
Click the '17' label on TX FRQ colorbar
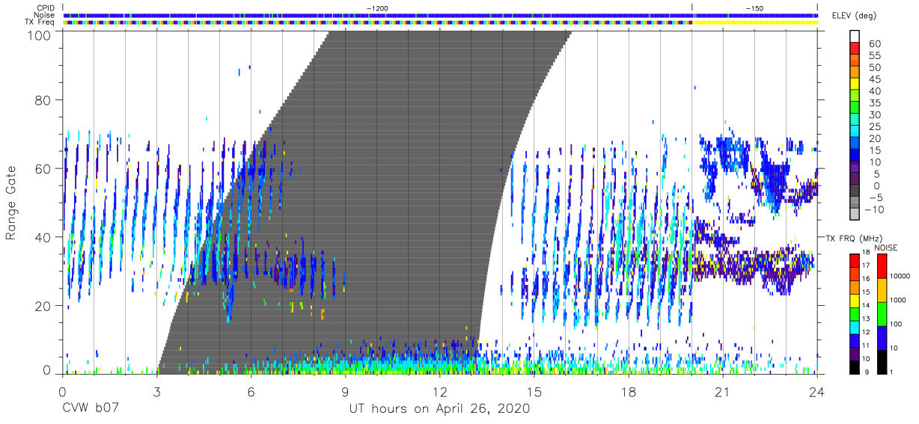coord(866,265)
